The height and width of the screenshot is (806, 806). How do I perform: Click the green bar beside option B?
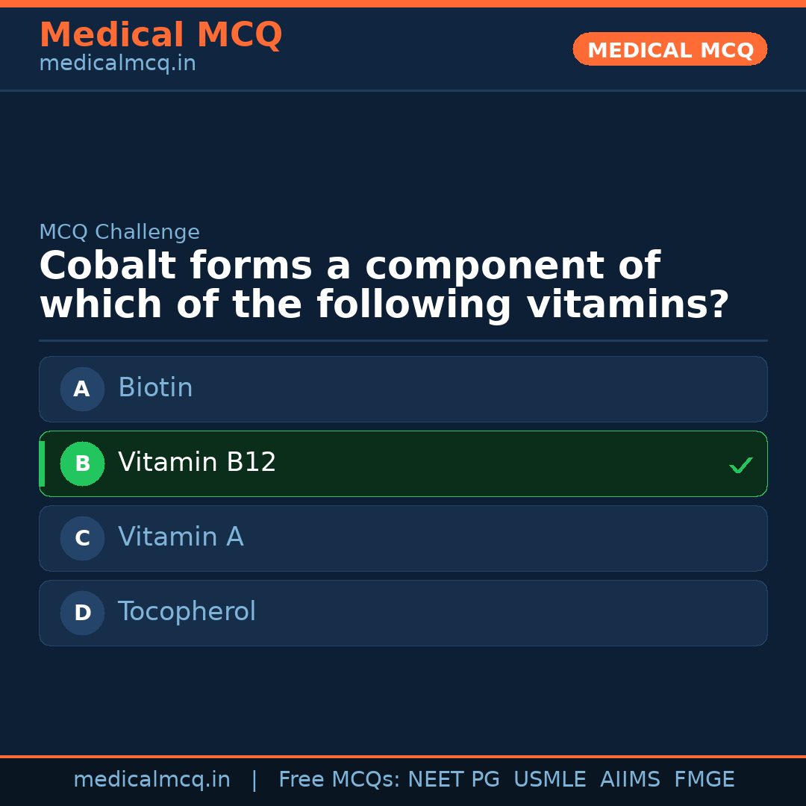tap(42, 463)
